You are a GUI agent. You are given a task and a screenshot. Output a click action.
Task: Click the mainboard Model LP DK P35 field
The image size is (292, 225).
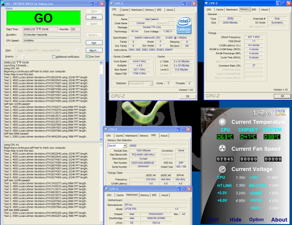tap(144, 209)
